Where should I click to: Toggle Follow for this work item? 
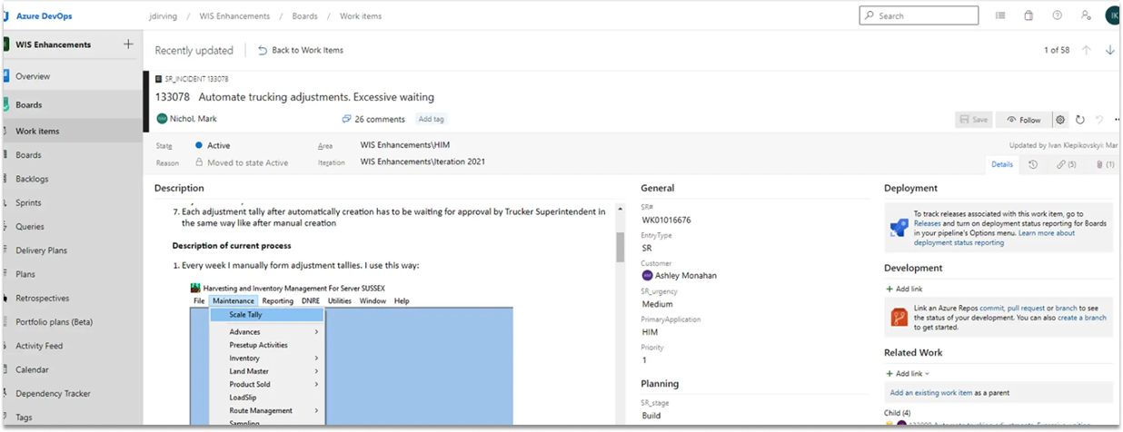[1023, 120]
